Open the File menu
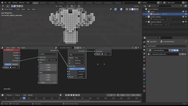188x106 pixels. click(x=5, y=3)
